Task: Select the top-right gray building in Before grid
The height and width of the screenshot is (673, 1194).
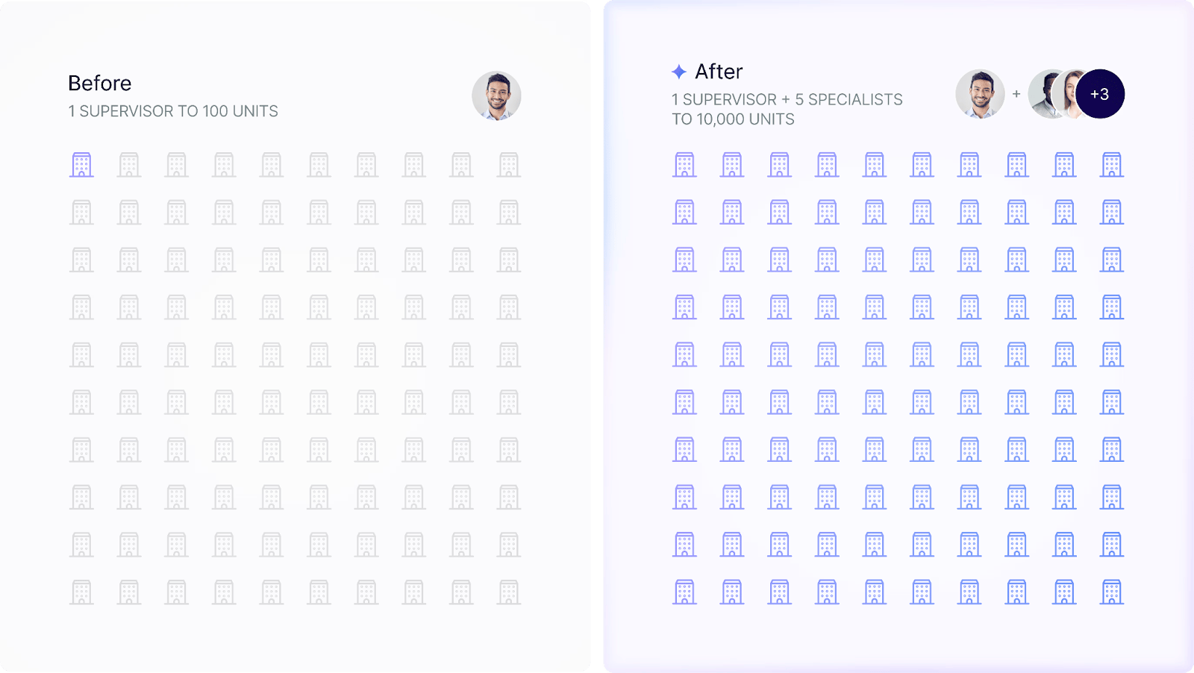Action: click(509, 165)
